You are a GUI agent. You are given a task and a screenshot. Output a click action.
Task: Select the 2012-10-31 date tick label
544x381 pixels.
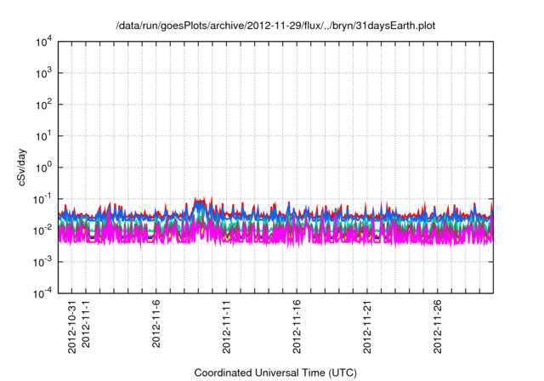(72, 327)
